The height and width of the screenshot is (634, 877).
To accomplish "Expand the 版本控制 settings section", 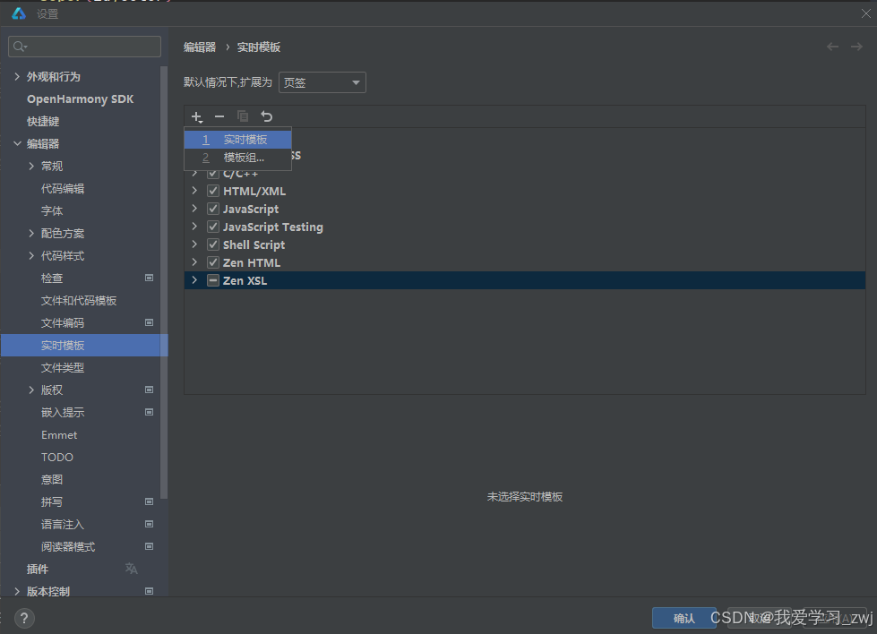I will tap(17, 591).
